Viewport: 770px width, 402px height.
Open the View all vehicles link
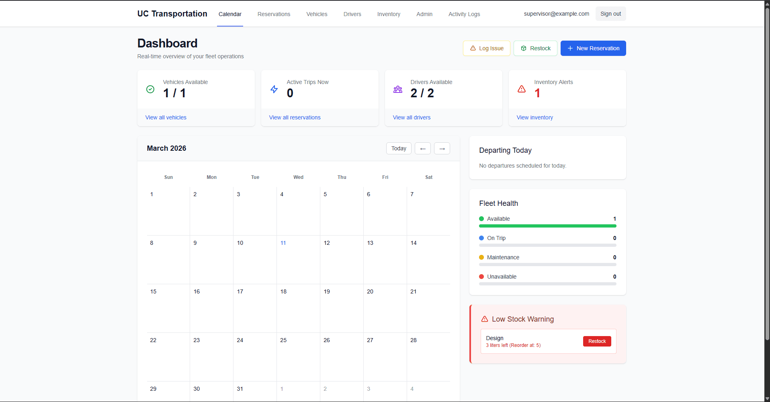pyautogui.click(x=166, y=117)
